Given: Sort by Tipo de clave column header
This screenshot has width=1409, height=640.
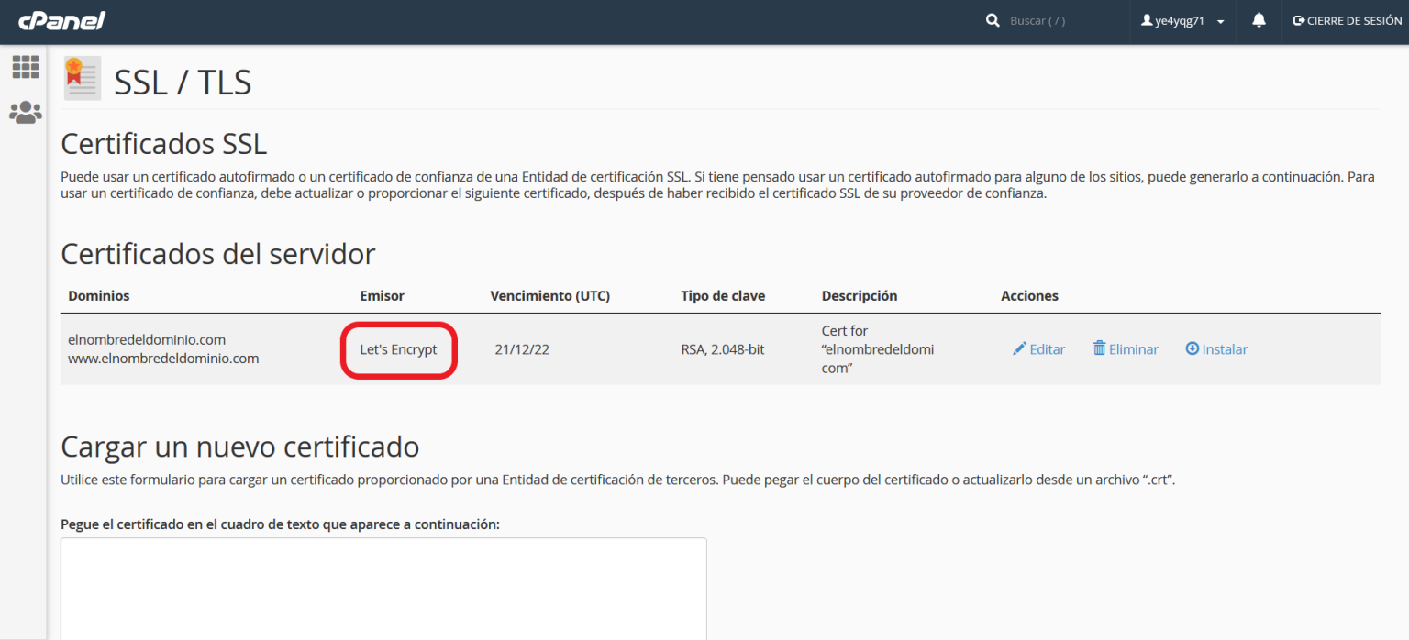Looking at the screenshot, I should click(723, 296).
